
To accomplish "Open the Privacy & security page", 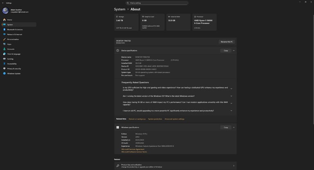I will coord(19,69).
